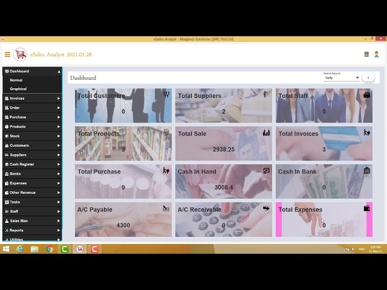
Task: Open Chrome from the taskbar
Action: pyautogui.click(x=50, y=249)
